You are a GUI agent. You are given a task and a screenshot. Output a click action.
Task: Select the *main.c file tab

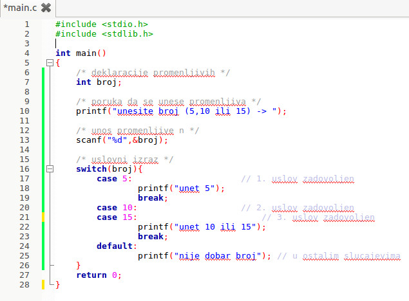(19, 8)
